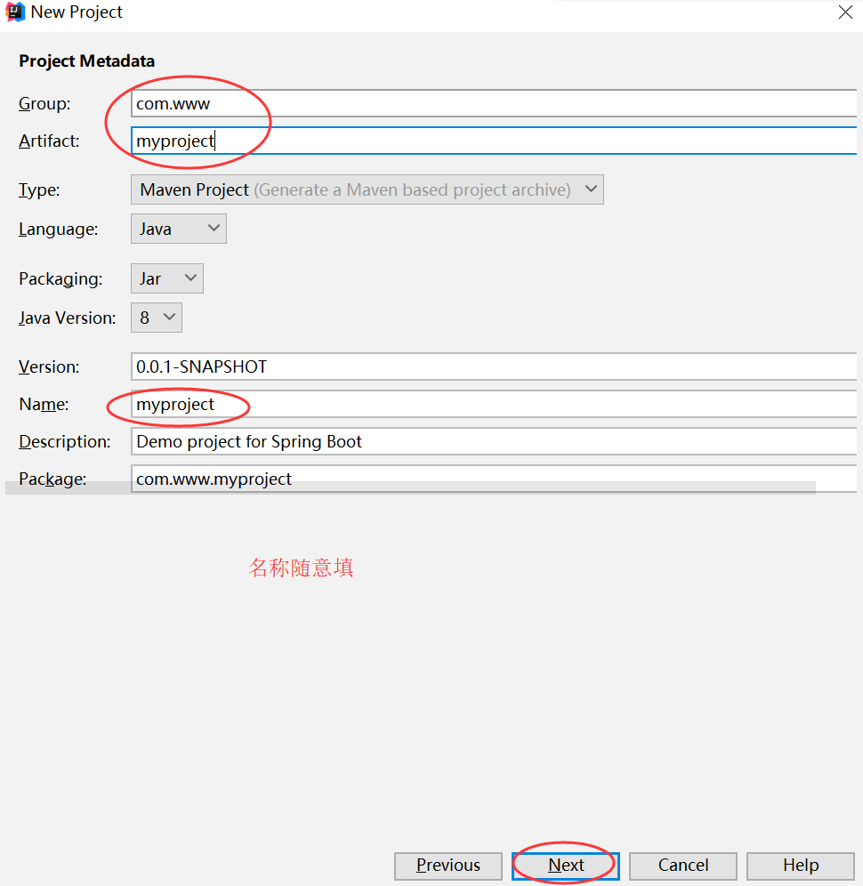Click the Cancel button
The height and width of the screenshot is (886, 863).
tap(682, 865)
